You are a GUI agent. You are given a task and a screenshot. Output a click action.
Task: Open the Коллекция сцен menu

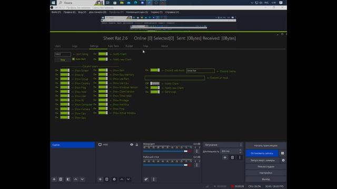(x=137, y=12)
